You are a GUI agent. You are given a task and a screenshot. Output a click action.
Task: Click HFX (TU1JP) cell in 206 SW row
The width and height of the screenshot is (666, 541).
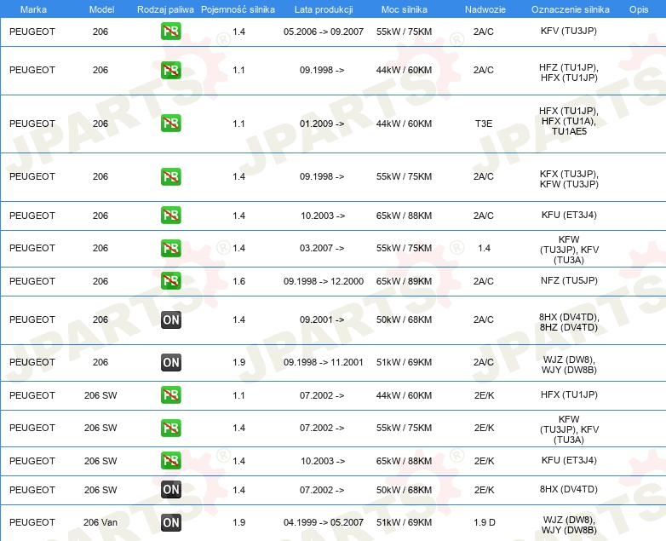pos(569,394)
